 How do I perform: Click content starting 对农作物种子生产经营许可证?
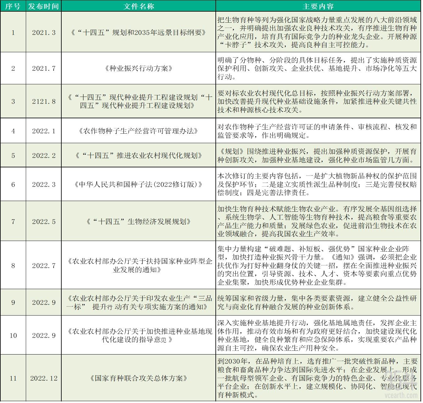coord(318,131)
